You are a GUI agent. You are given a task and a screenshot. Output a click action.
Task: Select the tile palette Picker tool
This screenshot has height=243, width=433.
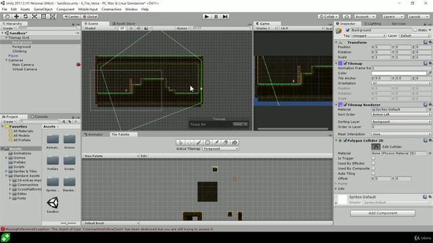click(x=216, y=142)
